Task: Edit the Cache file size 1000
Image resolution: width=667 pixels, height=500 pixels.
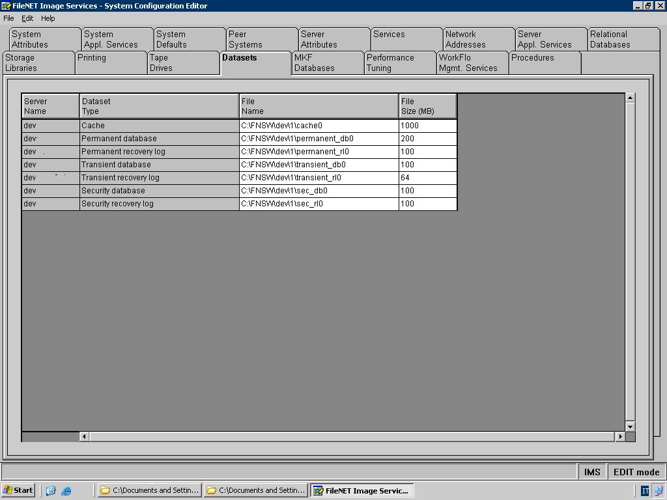Action: pos(428,126)
